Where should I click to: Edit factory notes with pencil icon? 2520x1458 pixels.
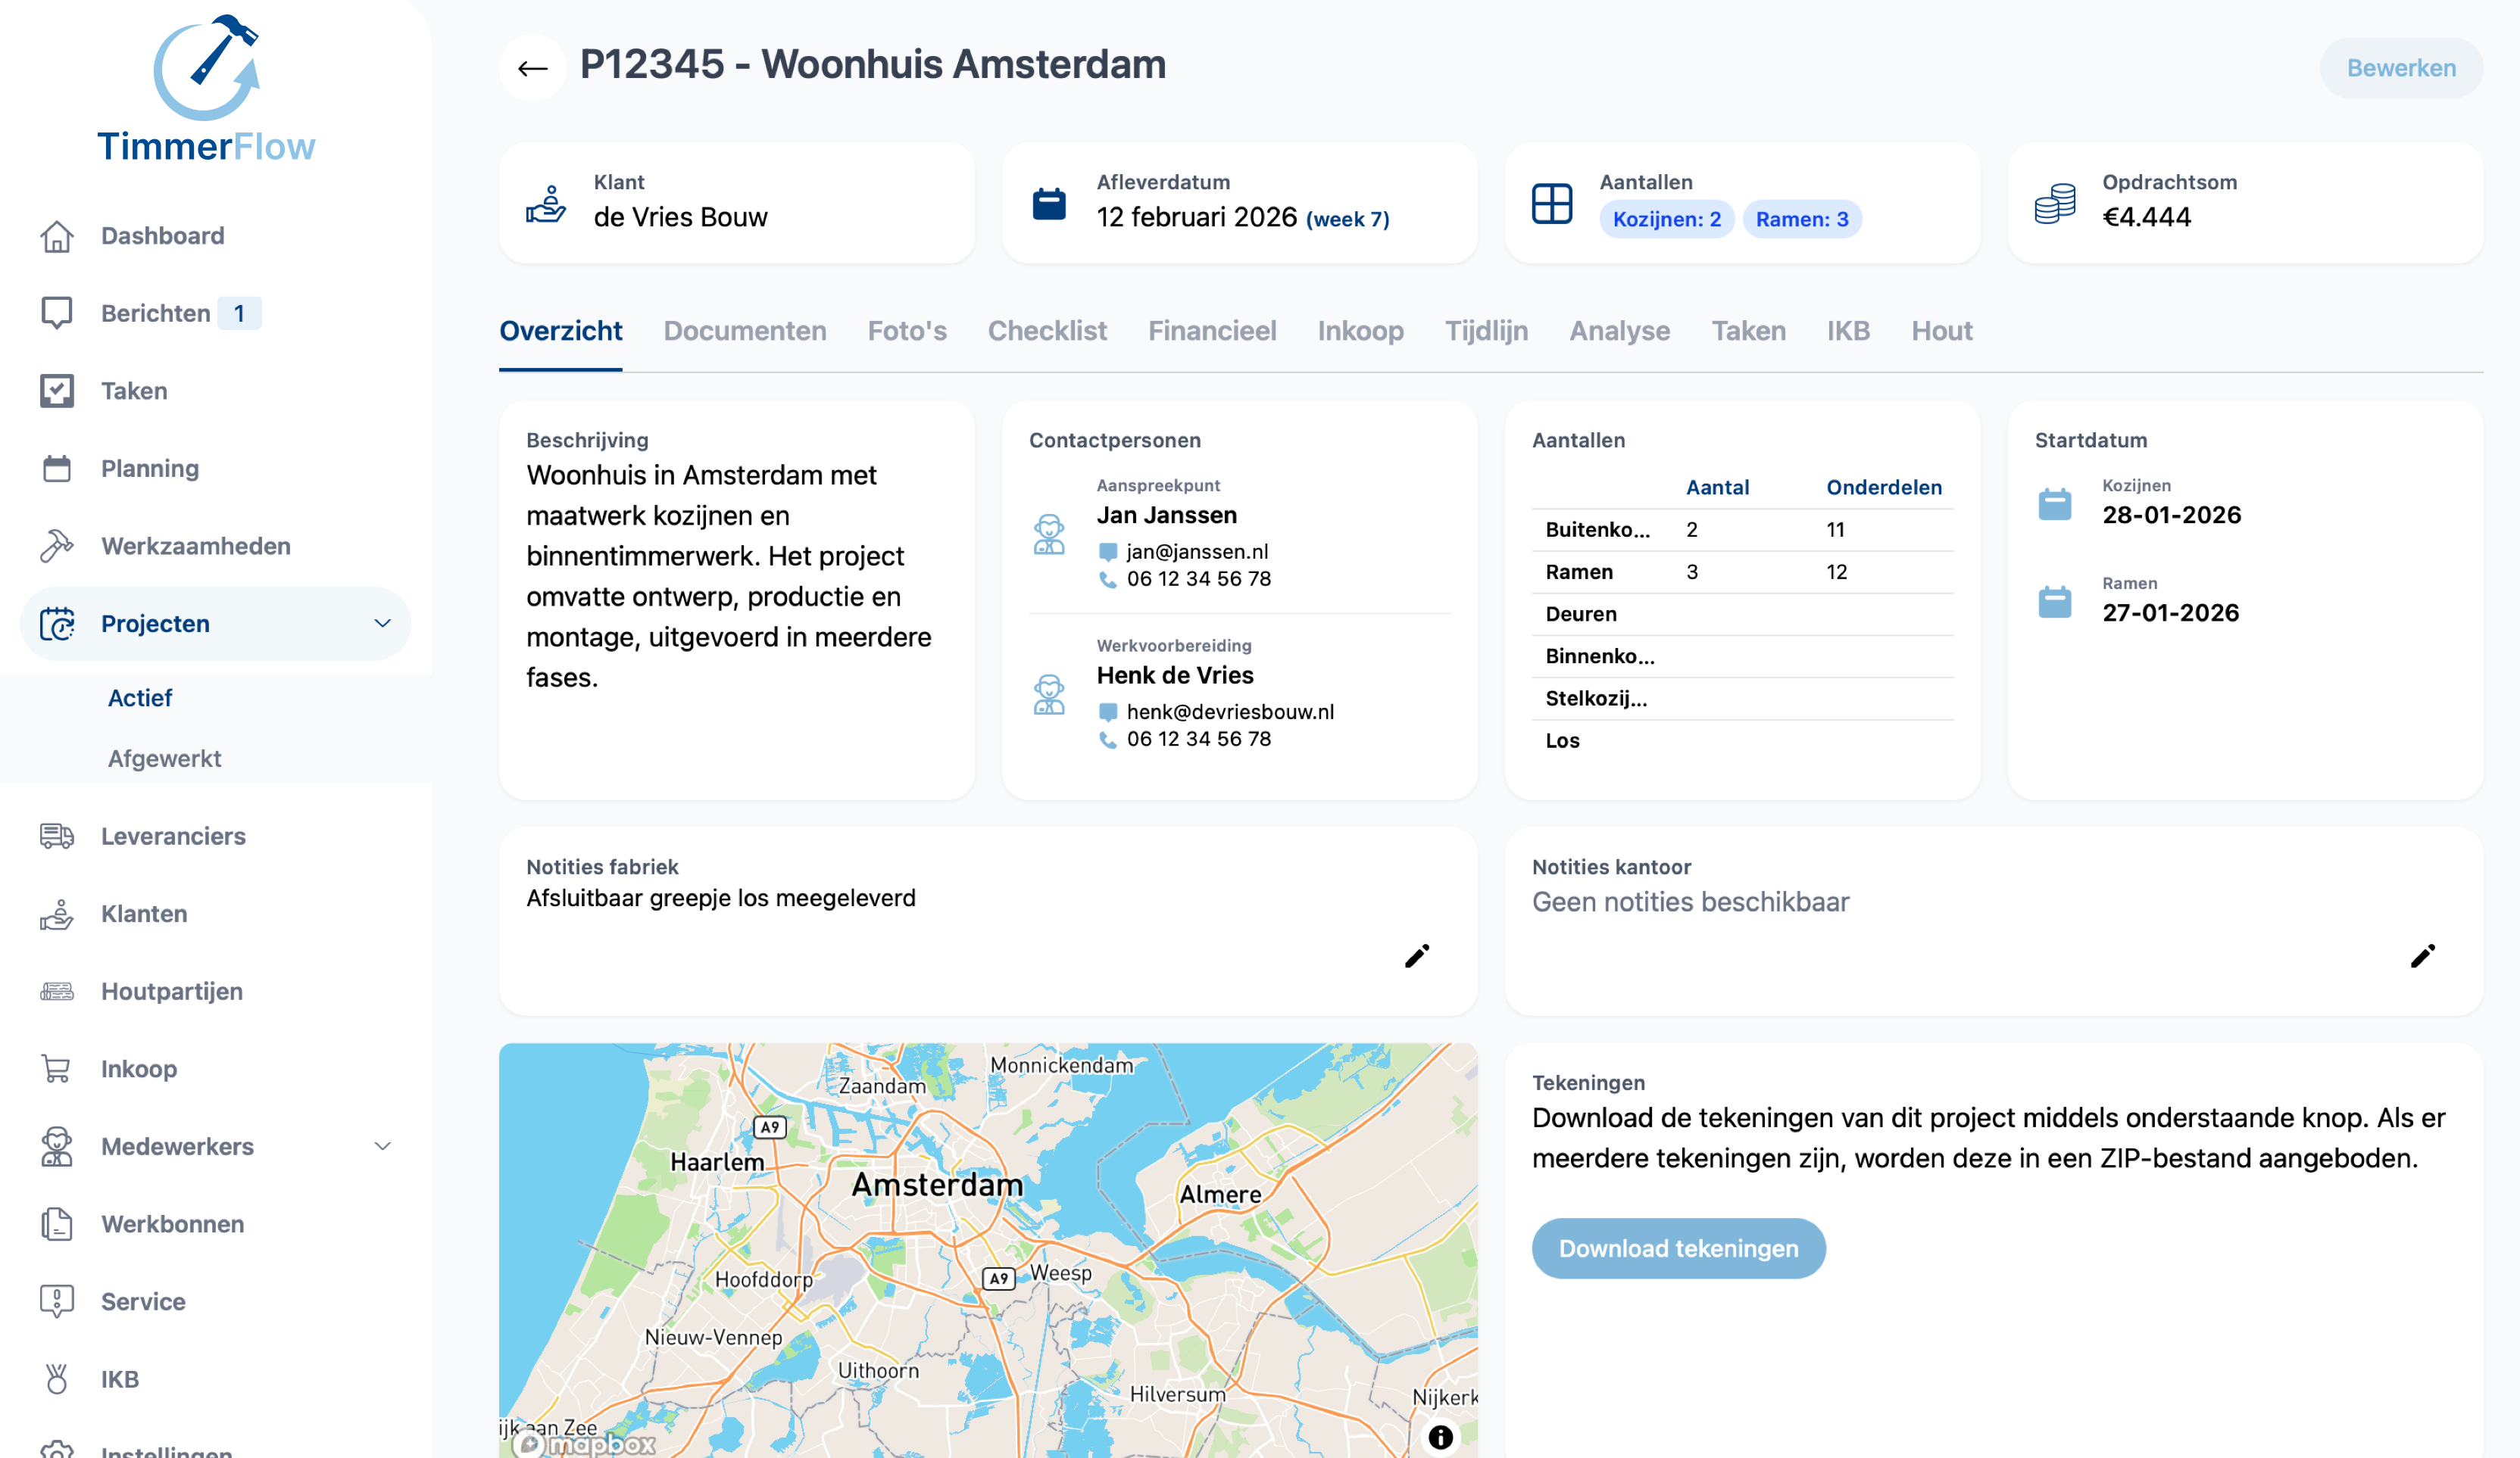(1416, 956)
